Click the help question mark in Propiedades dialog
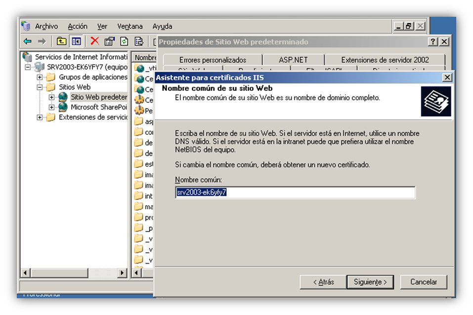The height and width of the screenshot is (315, 473). 433,41
